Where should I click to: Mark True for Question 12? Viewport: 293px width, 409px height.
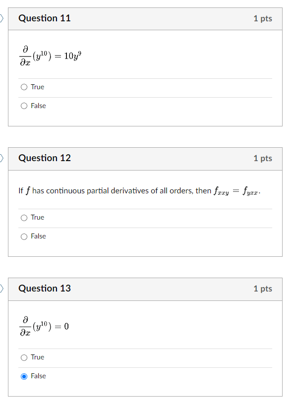(24, 217)
